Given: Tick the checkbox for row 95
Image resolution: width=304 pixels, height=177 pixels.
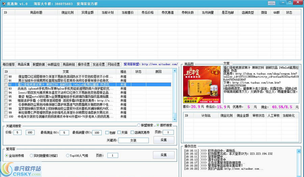Looking at the screenshot, I should coord(6,97).
